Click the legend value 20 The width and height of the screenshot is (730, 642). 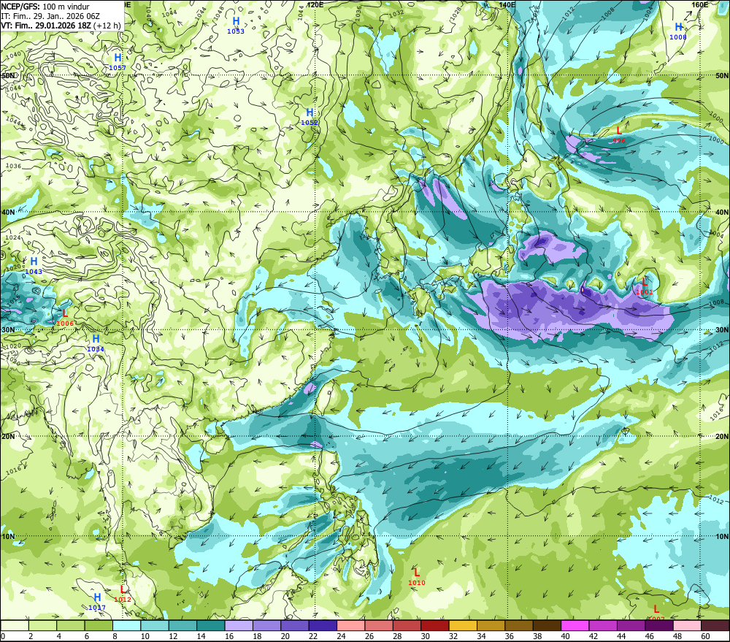285,636
